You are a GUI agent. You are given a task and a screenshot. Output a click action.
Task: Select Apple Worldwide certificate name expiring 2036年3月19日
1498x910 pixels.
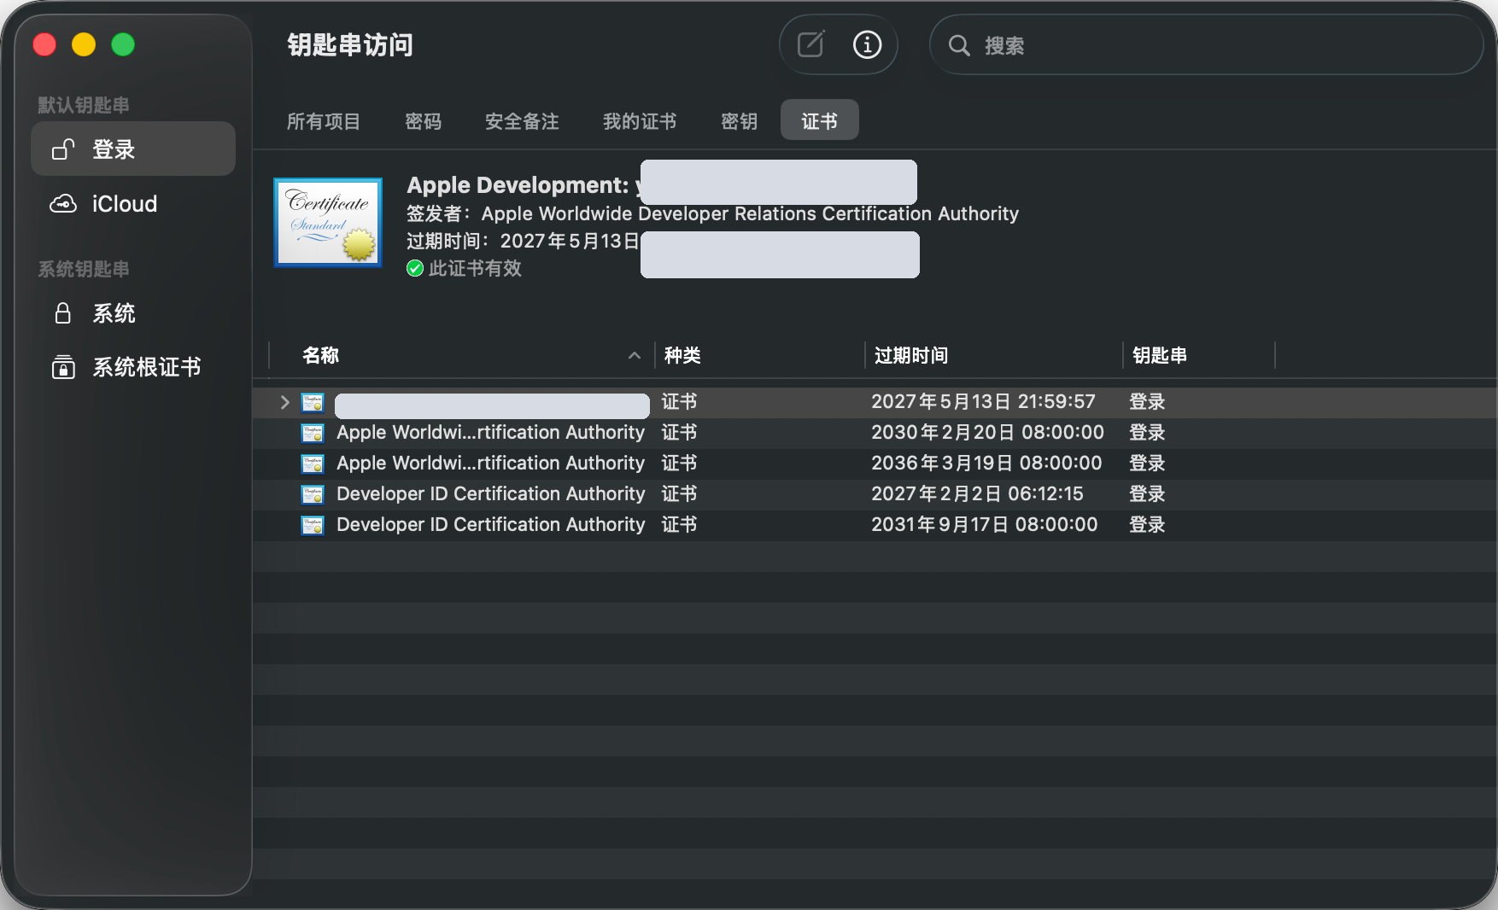(490, 464)
